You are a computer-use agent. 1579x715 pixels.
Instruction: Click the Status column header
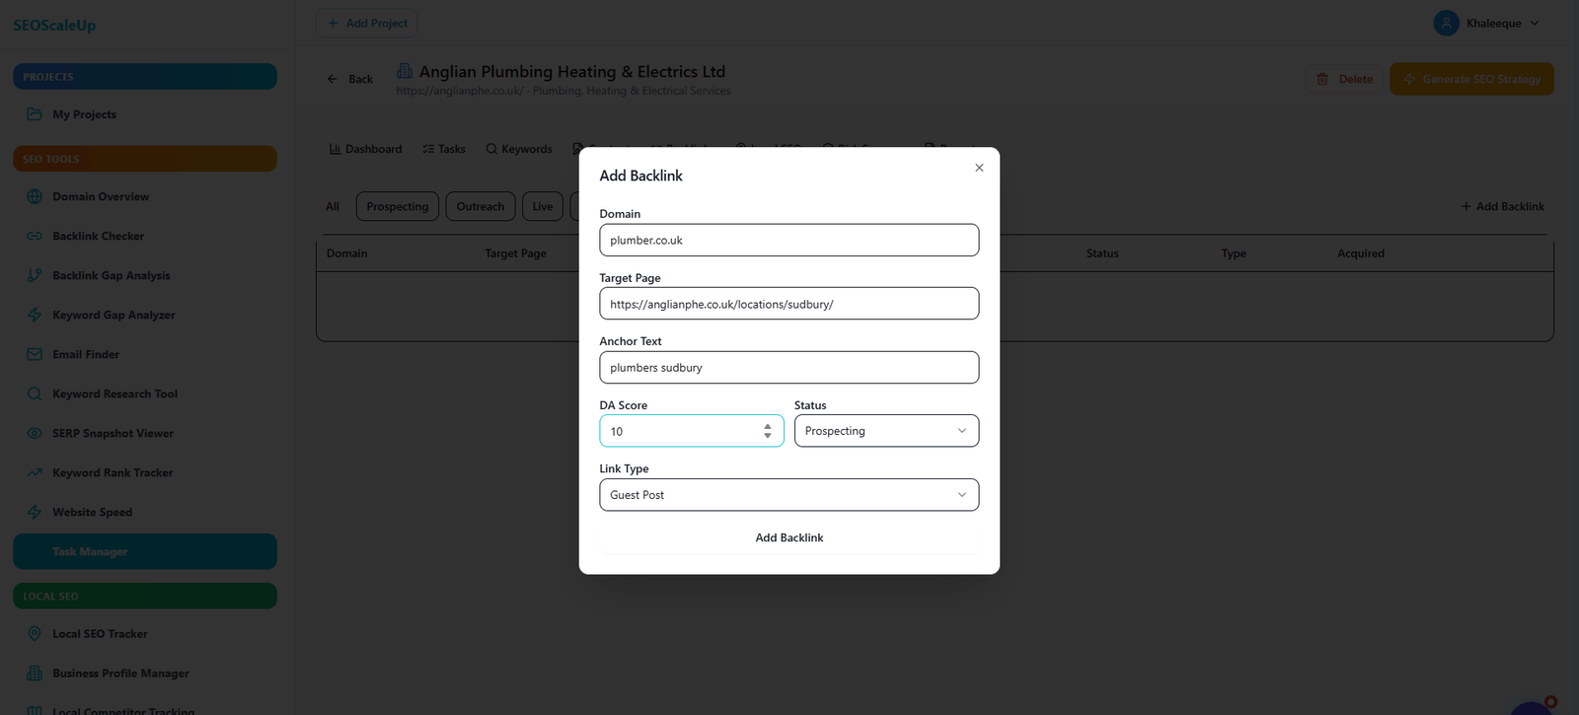pyautogui.click(x=1102, y=253)
